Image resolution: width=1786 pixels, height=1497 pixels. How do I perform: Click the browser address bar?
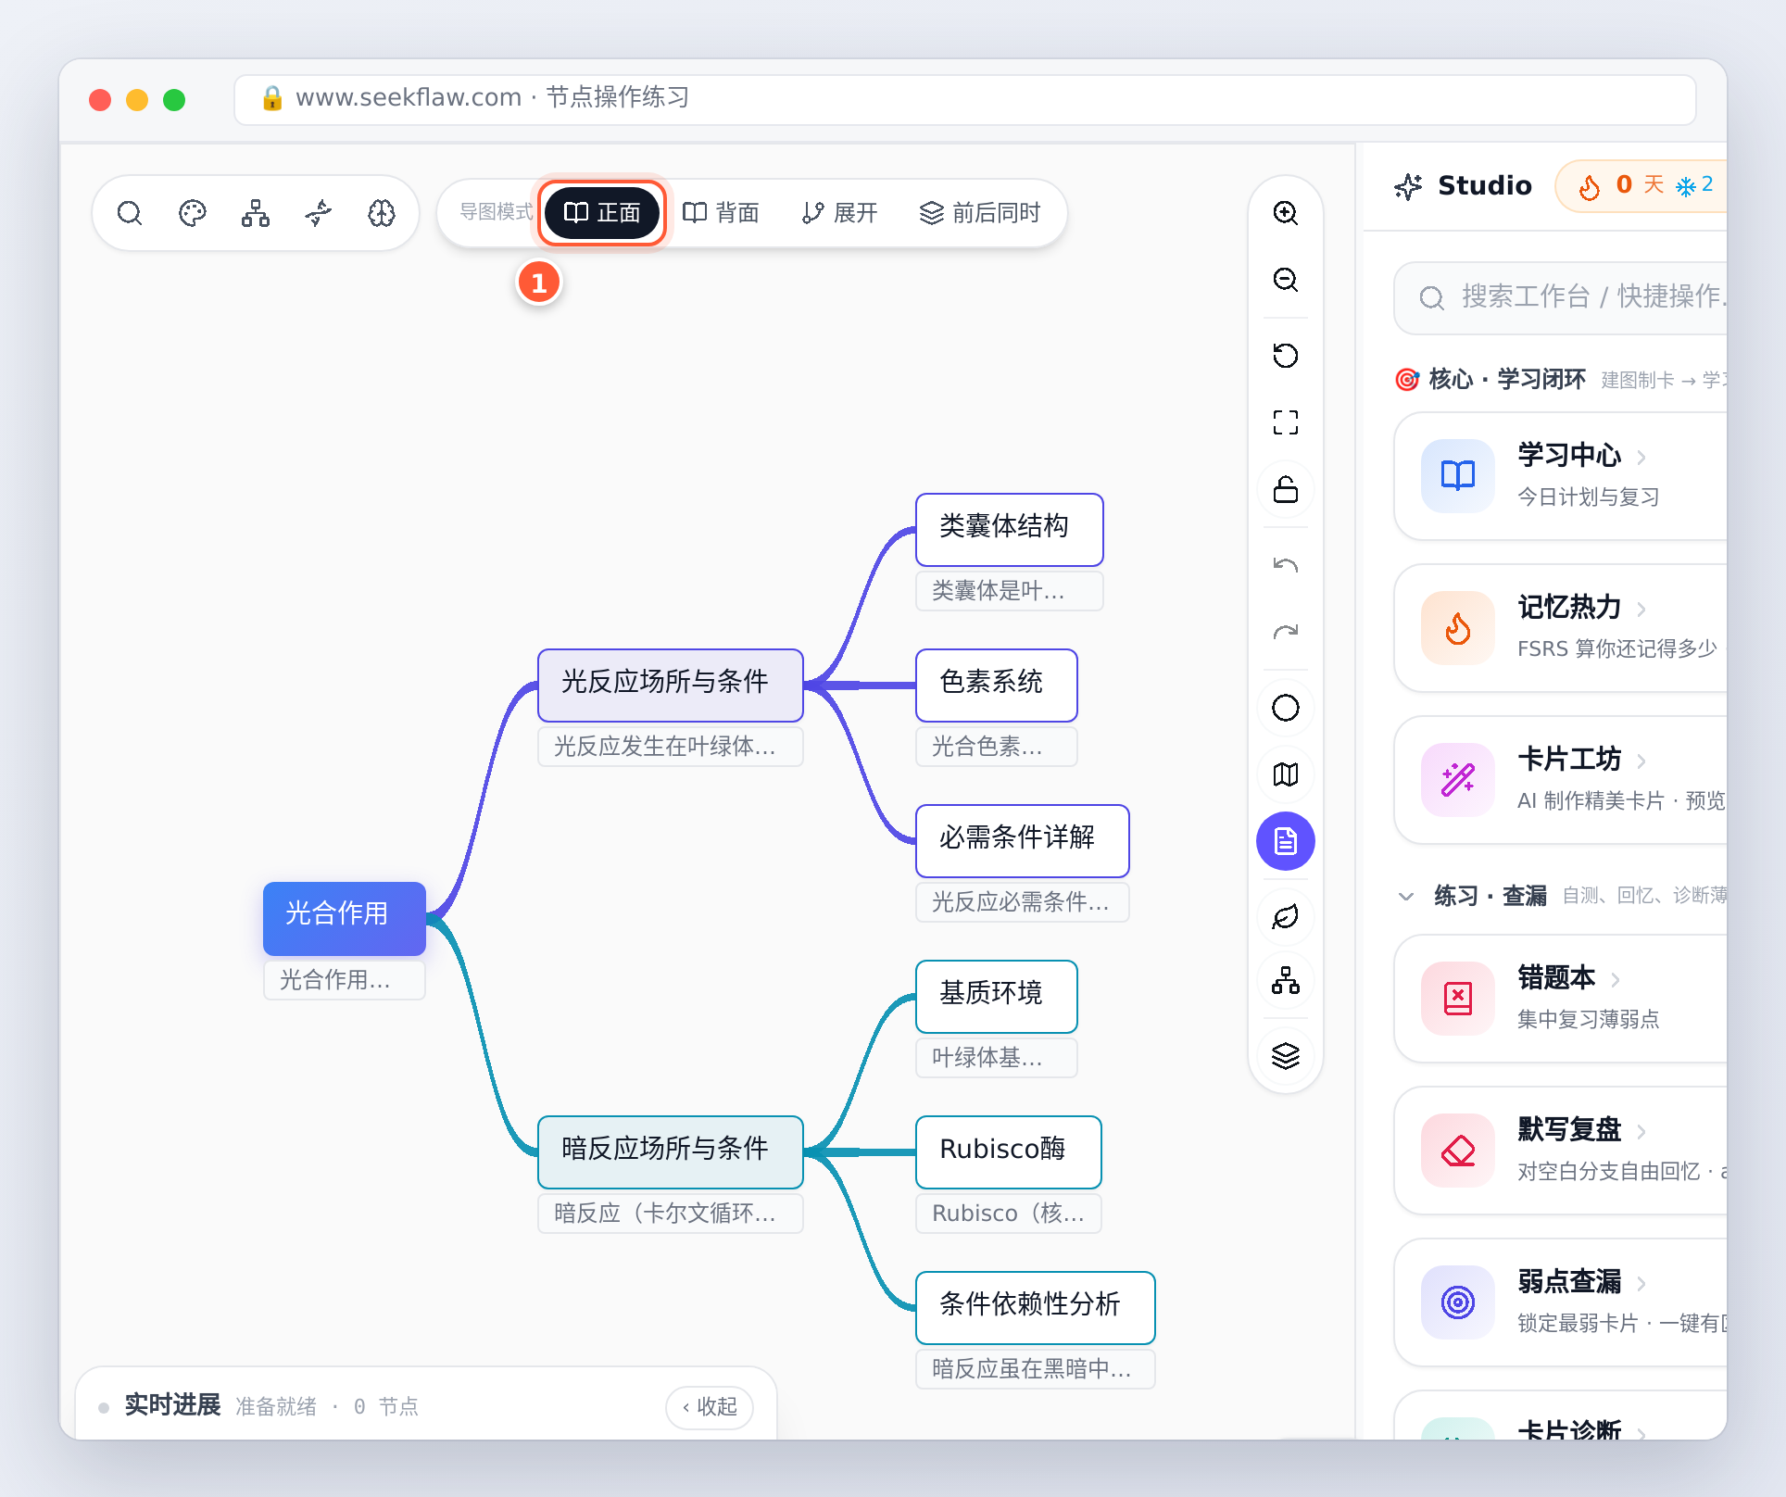click(965, 99)
